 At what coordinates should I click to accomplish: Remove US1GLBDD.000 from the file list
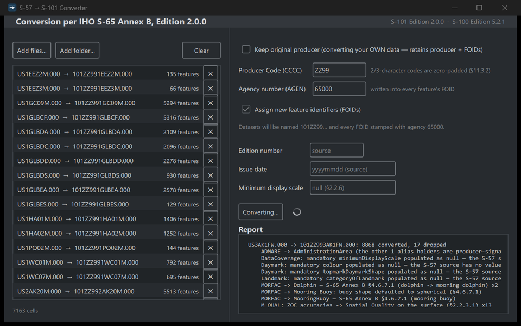(211, 161)
